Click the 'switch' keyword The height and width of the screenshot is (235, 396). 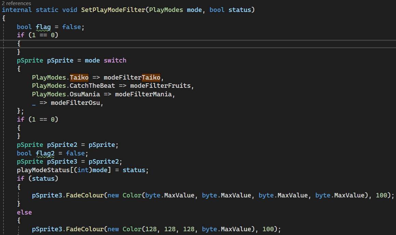click(x=115, y=60)
